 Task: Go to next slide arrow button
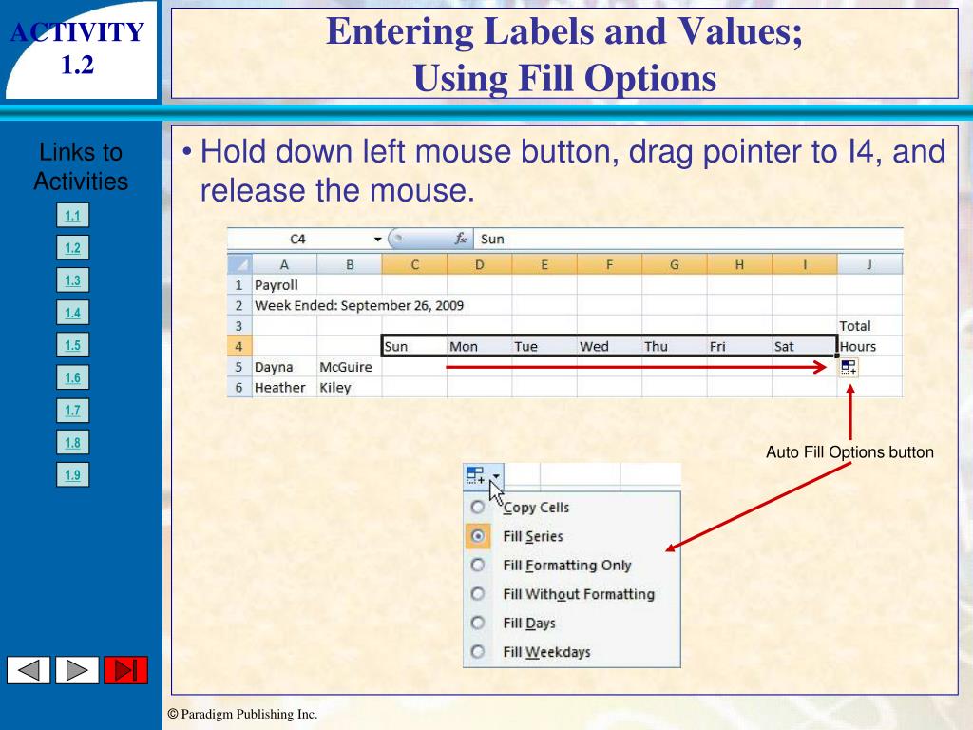pyautogui.click(x=77, y=670)
